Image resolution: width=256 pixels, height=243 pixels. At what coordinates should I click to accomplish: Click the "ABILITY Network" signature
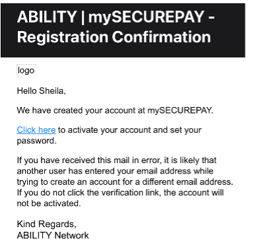click(53, 235)
